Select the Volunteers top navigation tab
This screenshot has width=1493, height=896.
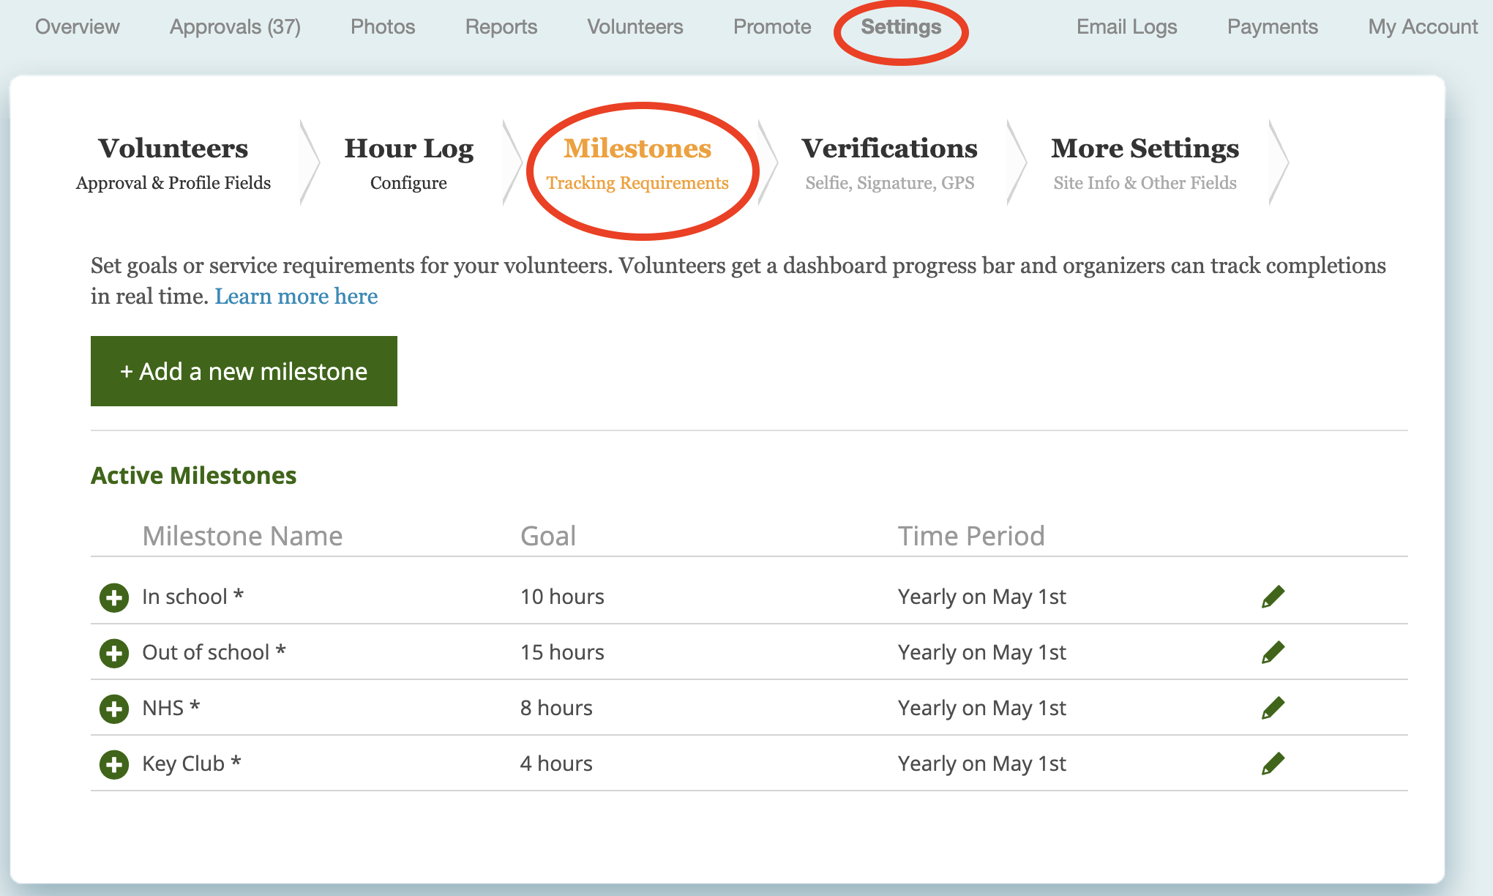tap(635, 27)
